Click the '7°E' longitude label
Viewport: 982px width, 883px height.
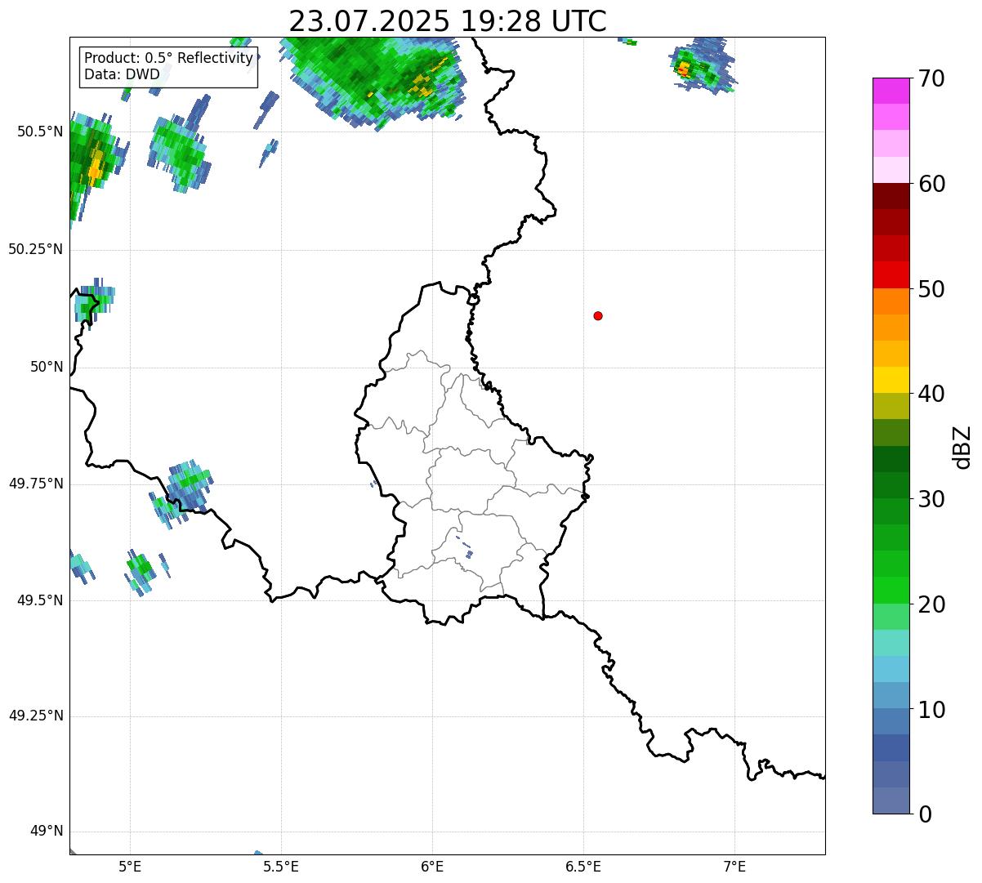(x=734, y=866)
